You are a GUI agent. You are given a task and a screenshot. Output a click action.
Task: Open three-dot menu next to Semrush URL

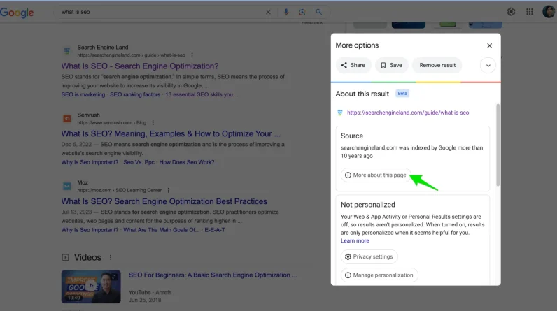coord(153,123)
